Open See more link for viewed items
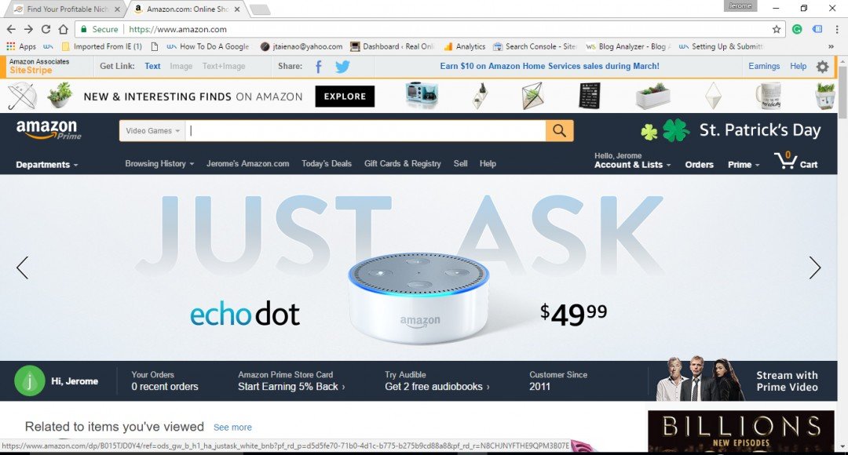 (232, 428)
